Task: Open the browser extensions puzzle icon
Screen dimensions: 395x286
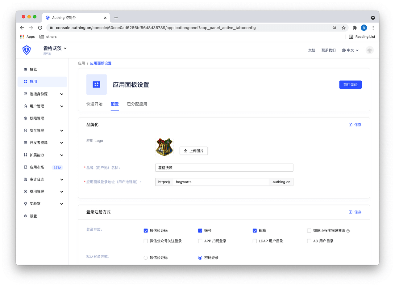Action: pos(355,28)
